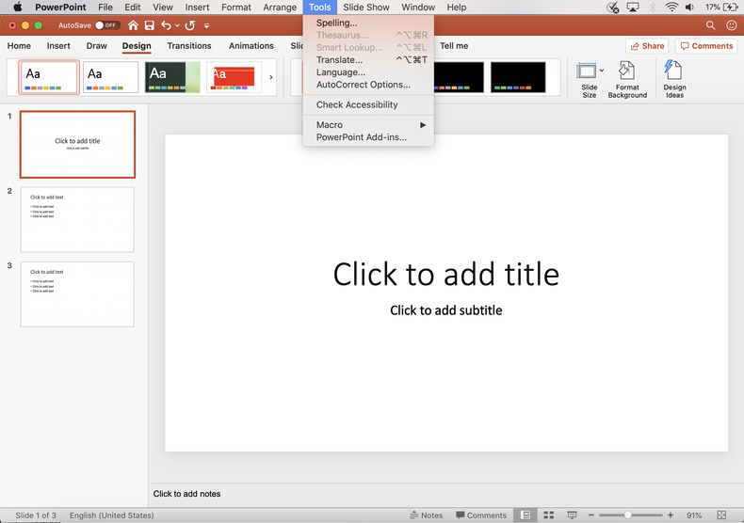Select slide 2 thumbnail
The width and height of the screenshot is (744, 523).
[x=77, y=219]
